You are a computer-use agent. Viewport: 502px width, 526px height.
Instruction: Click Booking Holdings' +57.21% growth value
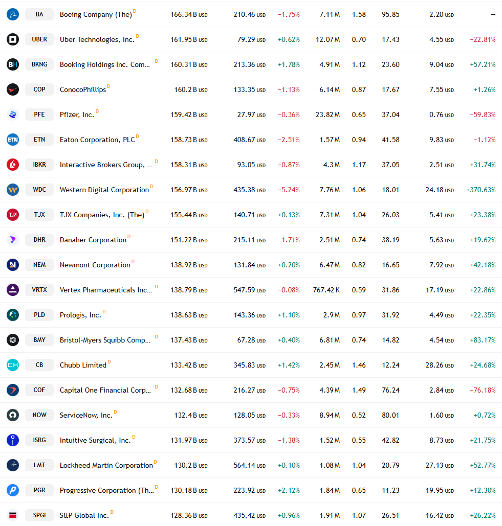click(483, 65)
